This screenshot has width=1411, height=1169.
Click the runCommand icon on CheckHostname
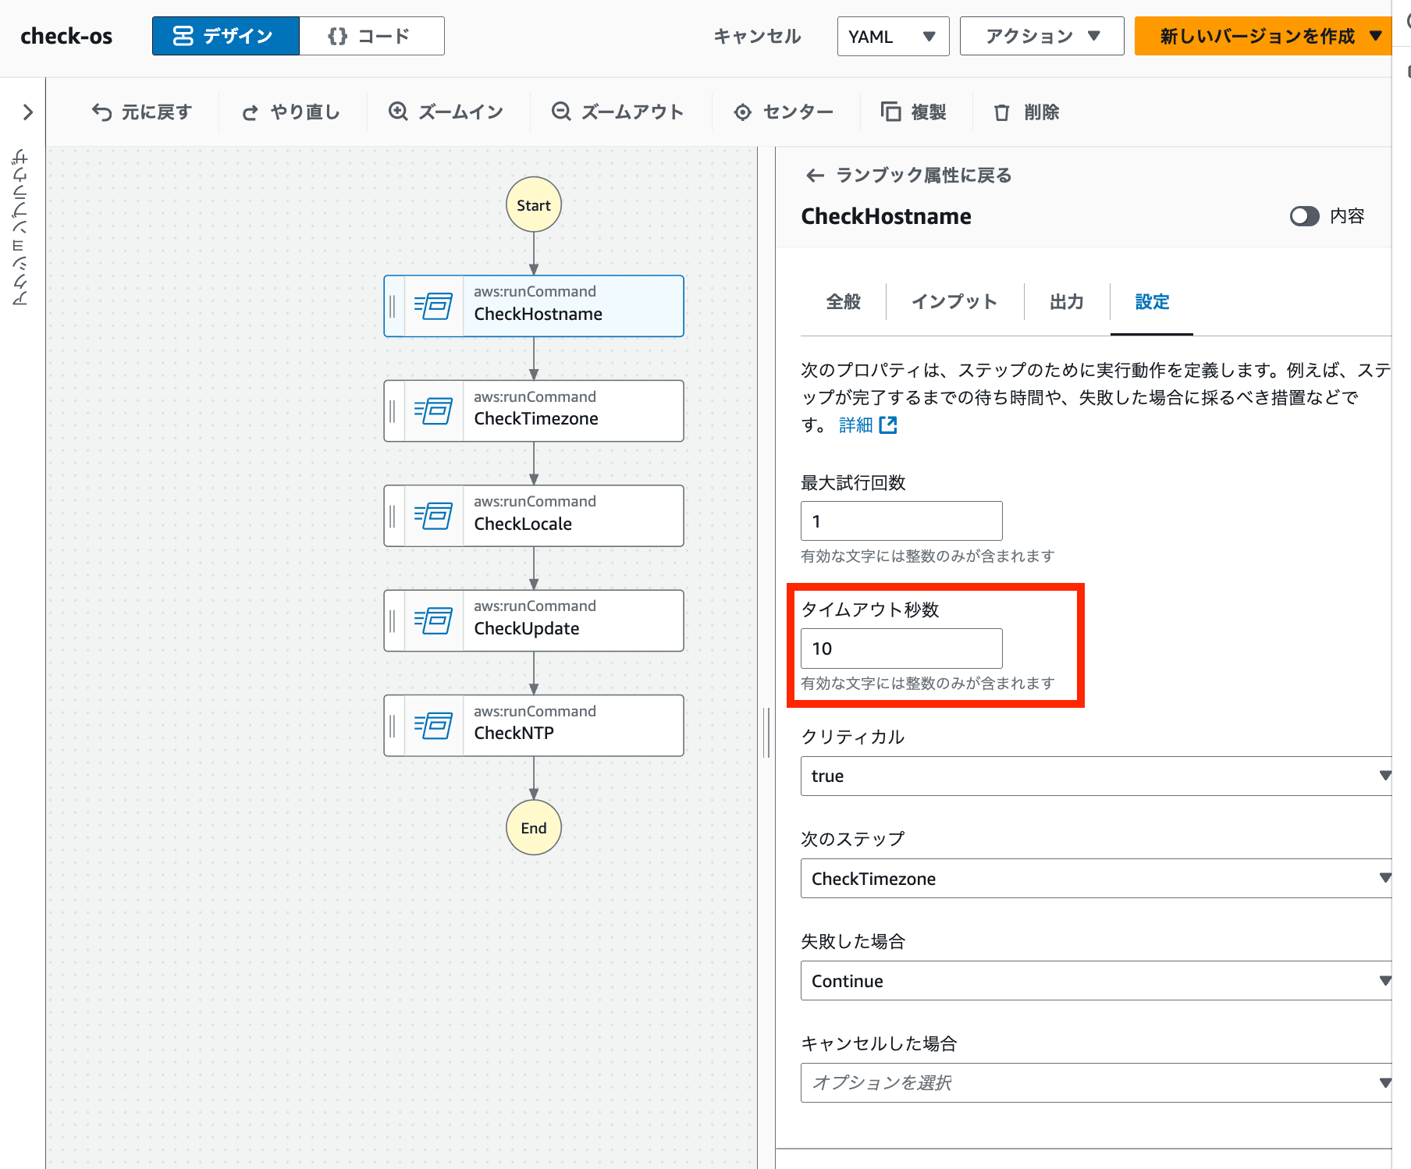tap(434, 306)
